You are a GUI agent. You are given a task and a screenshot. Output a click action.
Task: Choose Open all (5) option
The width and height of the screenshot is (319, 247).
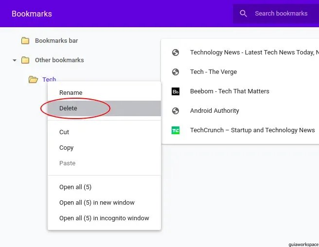pyautogui.click(x=104, y=187)
